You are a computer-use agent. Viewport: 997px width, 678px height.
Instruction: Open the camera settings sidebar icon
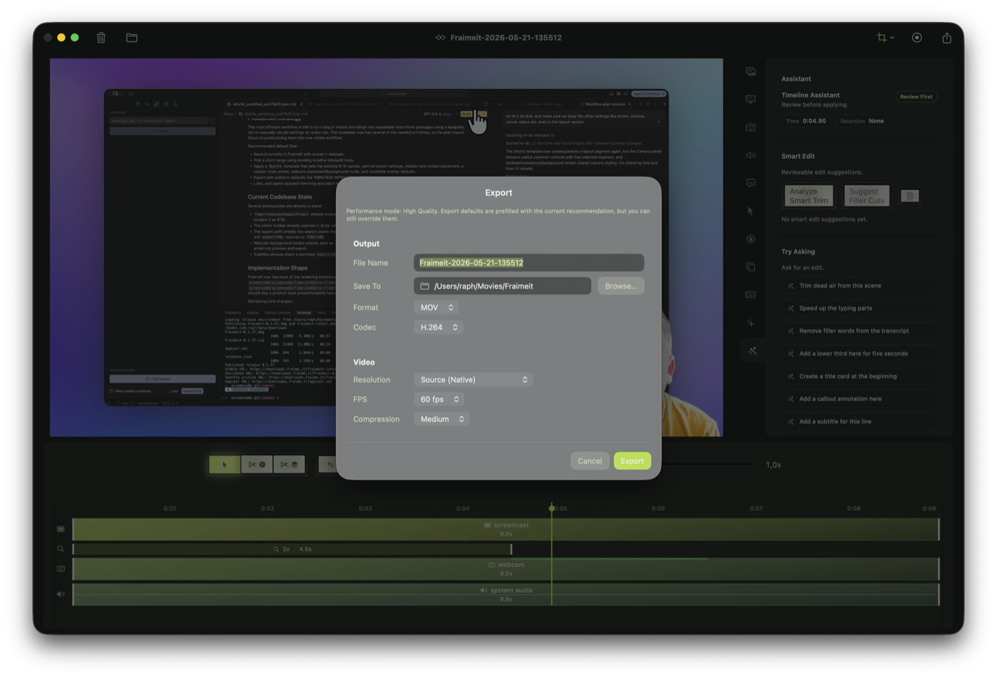(x=751, y=127)
